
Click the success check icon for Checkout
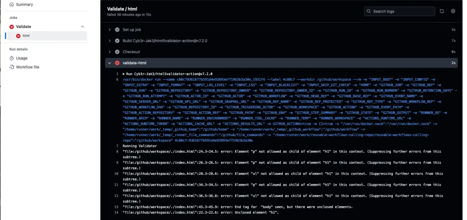117,52
